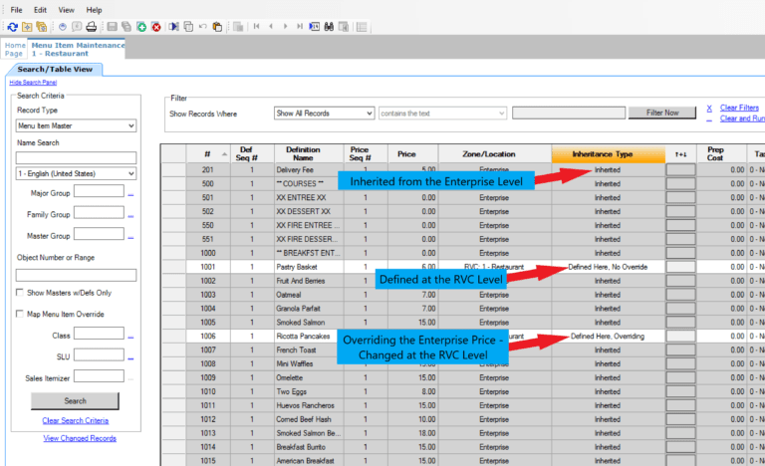This screenshot has height=466, width=765.
Task: Open the File menu
Action: [x=16, y=10]
